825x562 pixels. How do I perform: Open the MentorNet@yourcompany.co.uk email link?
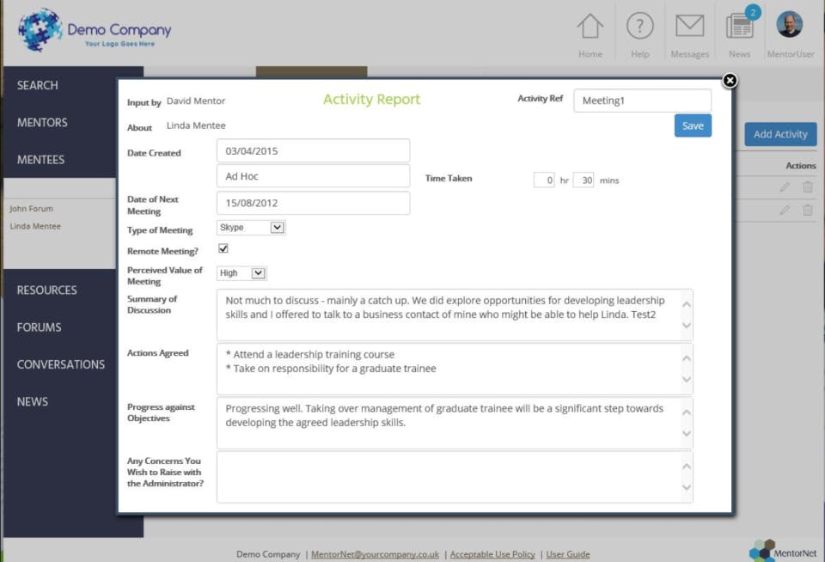[375, 554]
